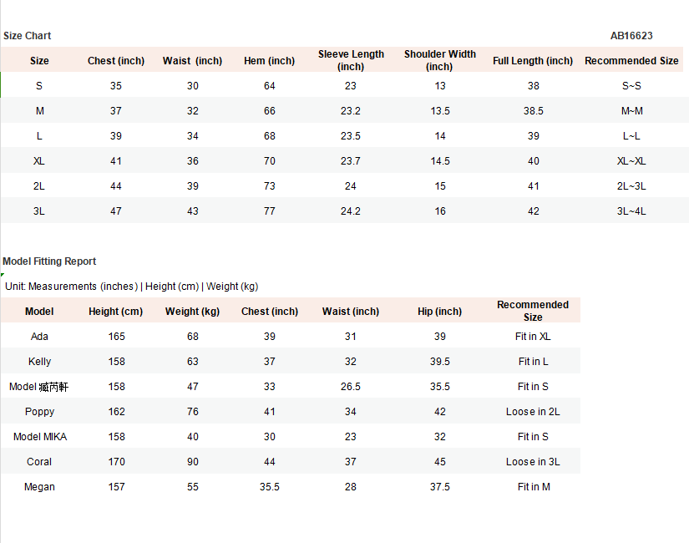Select the M row full length 38.5
689x543 pixels.
point(533,111)
